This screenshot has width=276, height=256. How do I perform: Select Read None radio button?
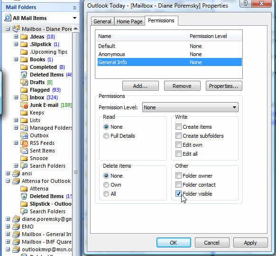(x=106, y=127)
